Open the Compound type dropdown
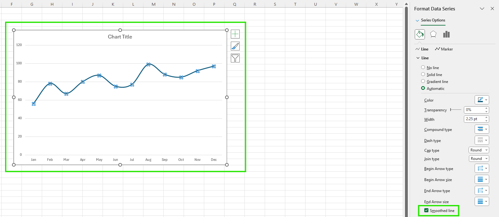Image resolution: width=499 pixels, height=217 pixels. click(x=482, y=129)
